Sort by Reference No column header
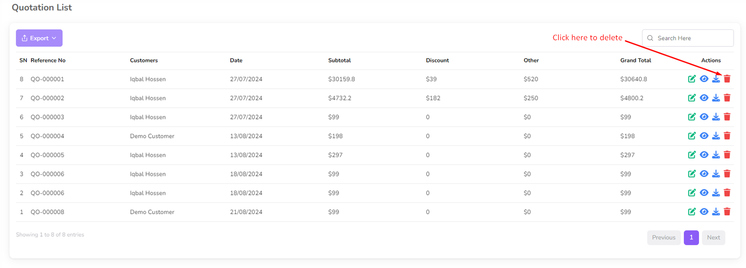This screenshot has width=746, height=268. coord(48,61)
